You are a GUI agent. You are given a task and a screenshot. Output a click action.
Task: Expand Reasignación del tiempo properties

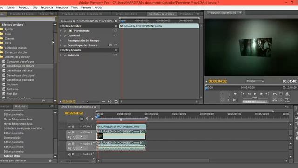(x=61, y=41)
